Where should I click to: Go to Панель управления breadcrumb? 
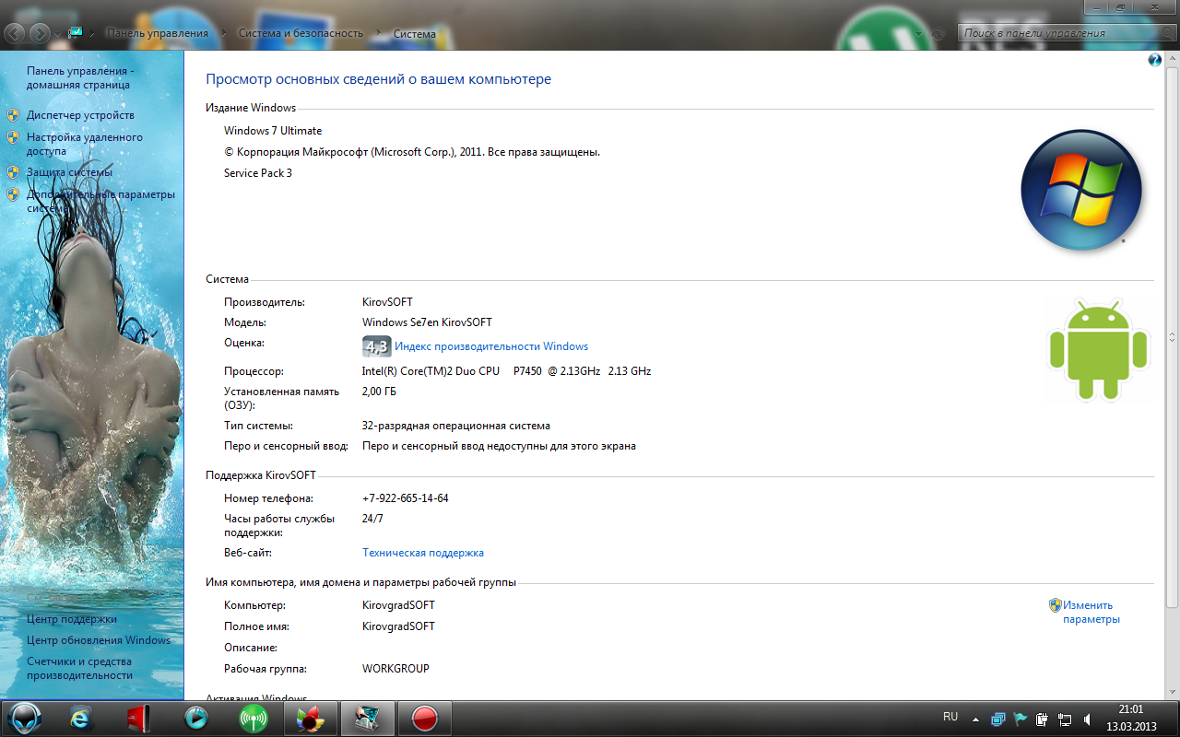pos(157,33)
